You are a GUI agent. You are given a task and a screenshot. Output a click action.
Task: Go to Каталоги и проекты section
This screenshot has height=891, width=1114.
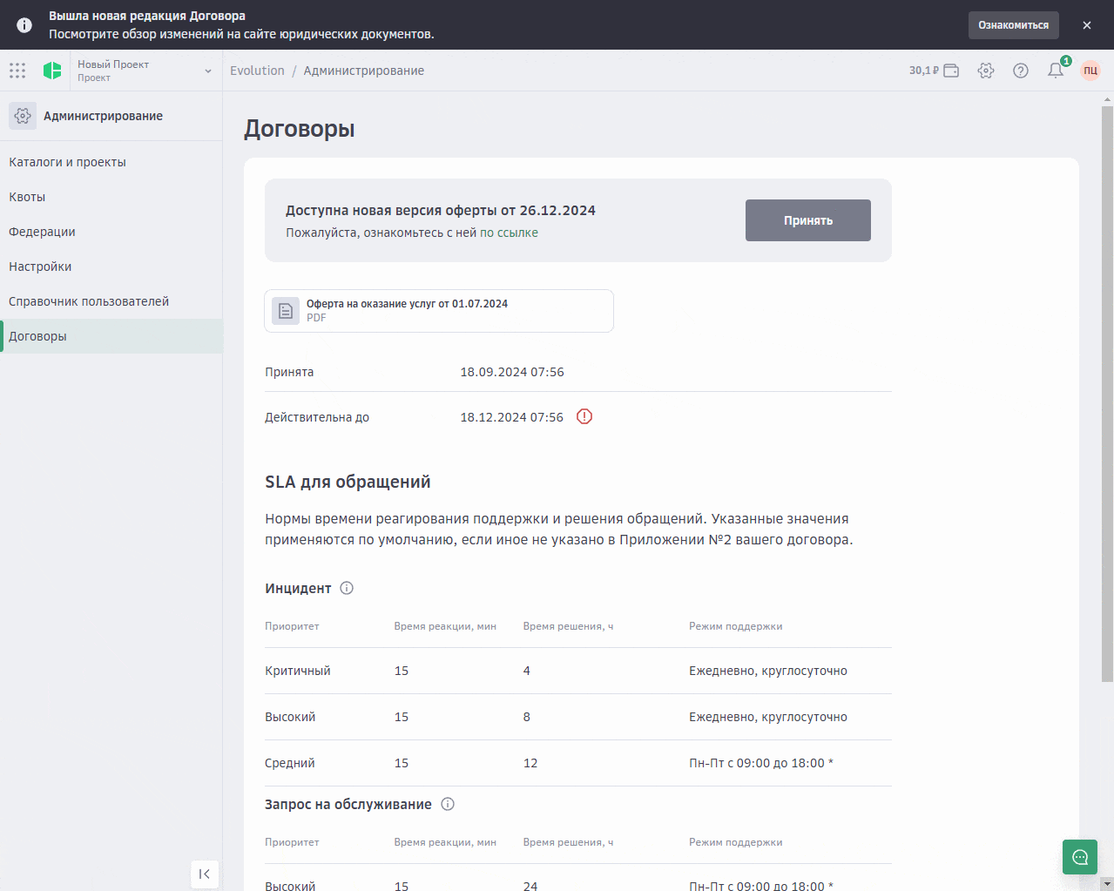click(67, 162)
